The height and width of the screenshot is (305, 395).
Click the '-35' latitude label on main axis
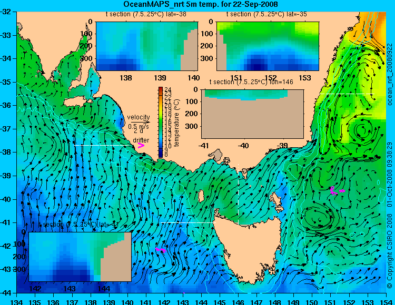(5, 82)
